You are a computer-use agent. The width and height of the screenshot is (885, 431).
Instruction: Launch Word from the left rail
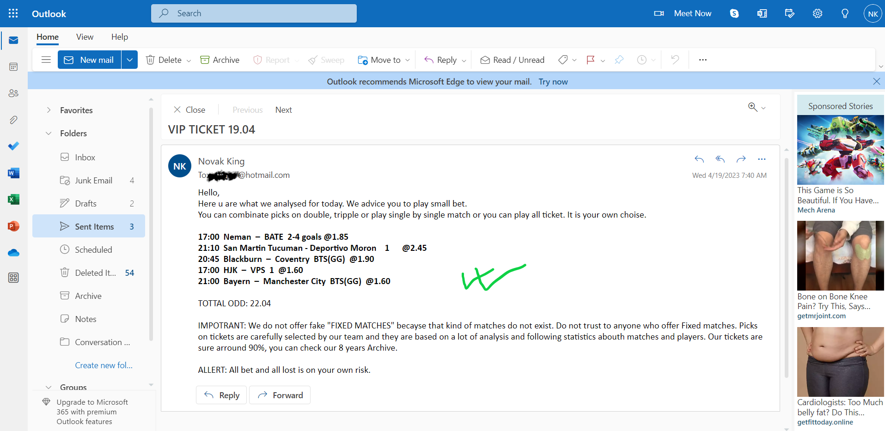pyautogui.click(x=13, y=173)
